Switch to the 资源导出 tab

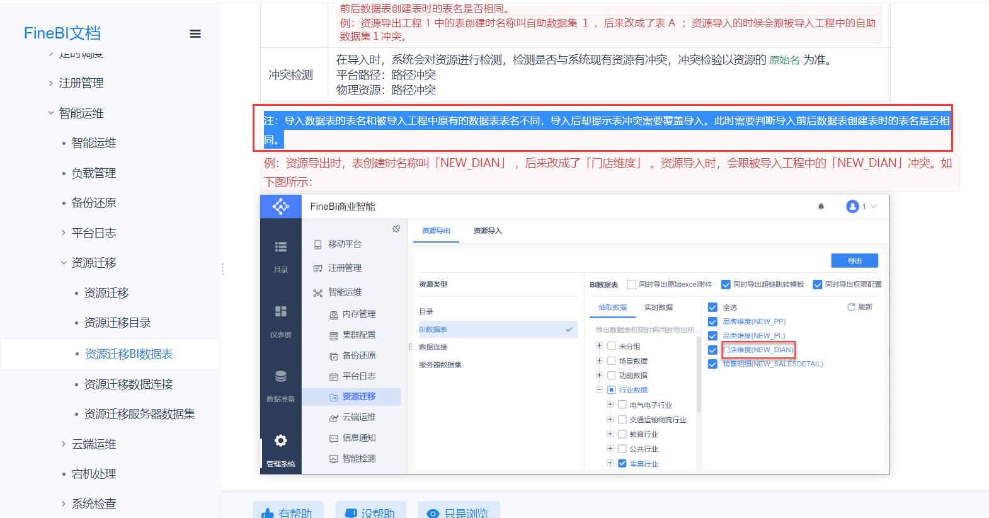[436, 231]
